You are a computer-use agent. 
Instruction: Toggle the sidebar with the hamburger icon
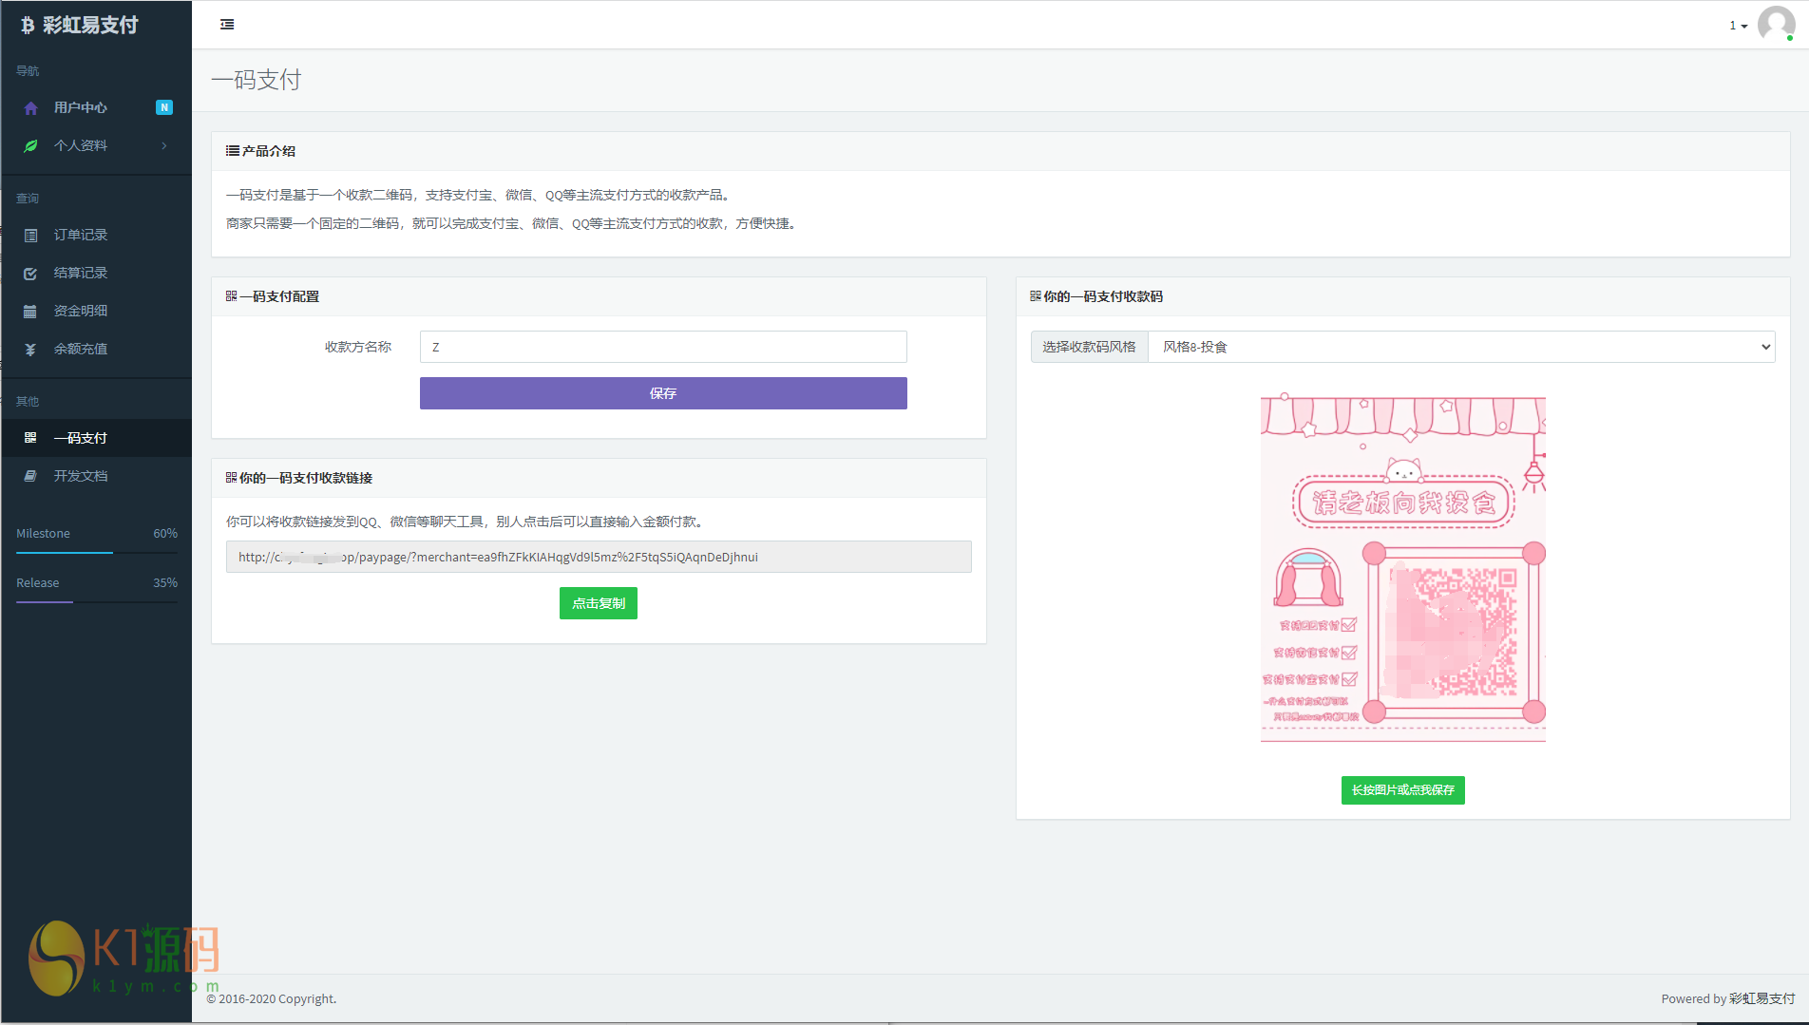pyautogui.click(x=227, y=25)
